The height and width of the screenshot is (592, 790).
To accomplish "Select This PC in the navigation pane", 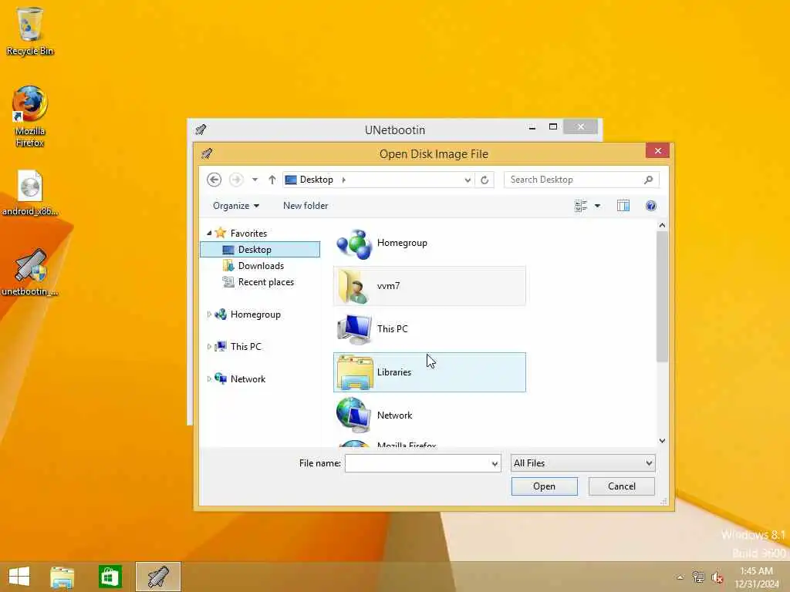I will tap(245, 347).
